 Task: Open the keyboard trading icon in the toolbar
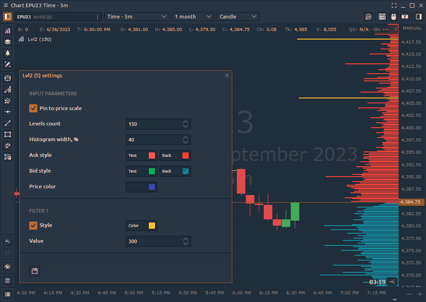point(382,16)
